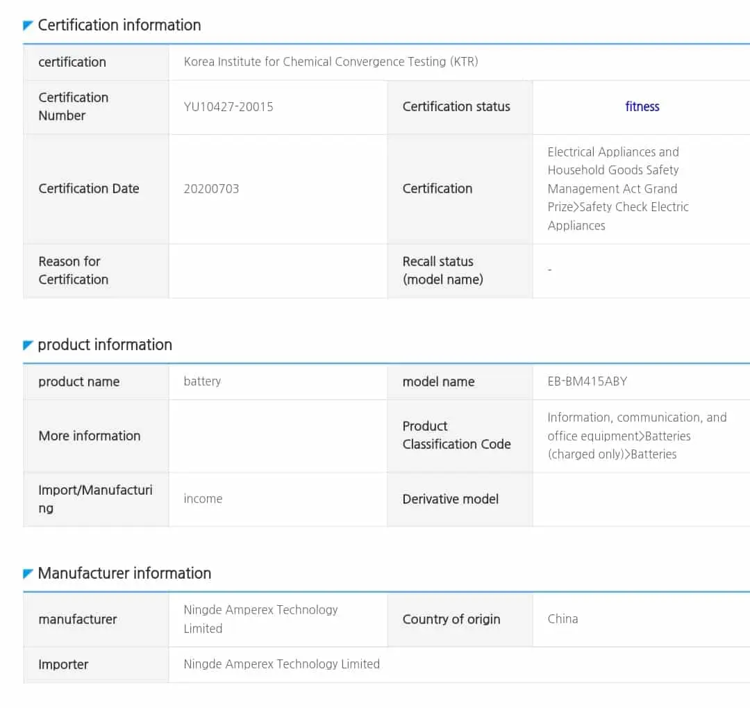Click the 'Certification information' section heading

pyautogui.click(x=119, y=26)
